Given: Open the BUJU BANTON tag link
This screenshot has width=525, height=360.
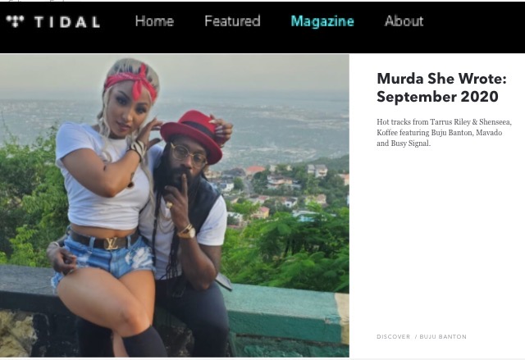Looking at the screenshot, I should pyautogui.click(x=443, y=336).
